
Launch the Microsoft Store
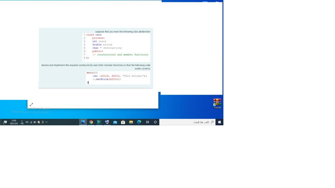point(123,122)
